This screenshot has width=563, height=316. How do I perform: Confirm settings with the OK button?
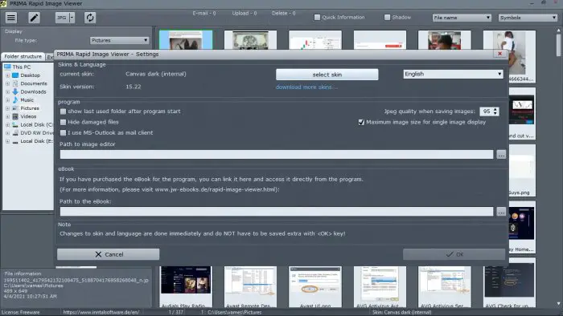click(x=454, y=254)
